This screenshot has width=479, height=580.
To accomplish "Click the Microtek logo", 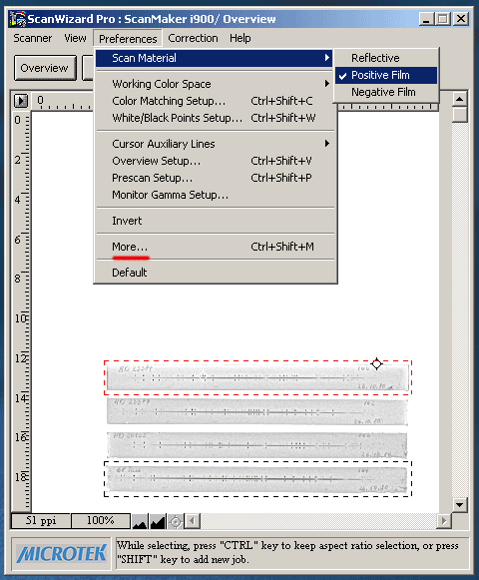I will pyautogui.click(x=61, y=554).
